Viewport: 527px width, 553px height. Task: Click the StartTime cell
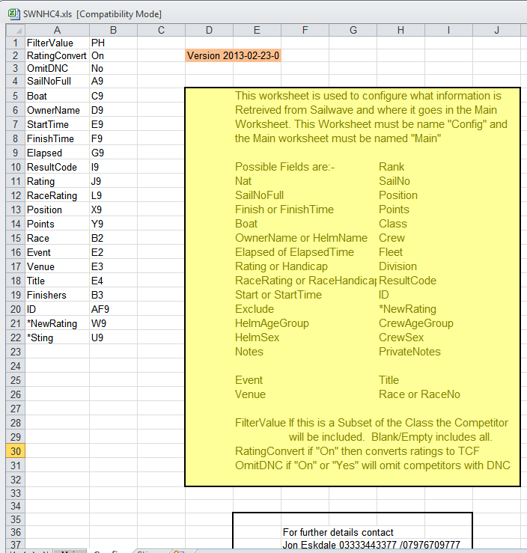[x=57, y=124]
